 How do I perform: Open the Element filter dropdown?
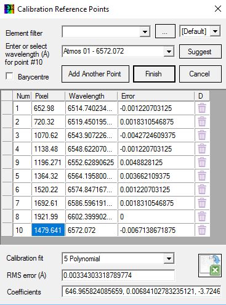145,31
